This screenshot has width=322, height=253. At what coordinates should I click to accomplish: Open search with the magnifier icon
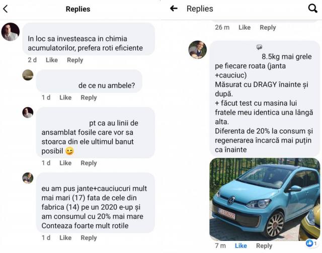313,9
